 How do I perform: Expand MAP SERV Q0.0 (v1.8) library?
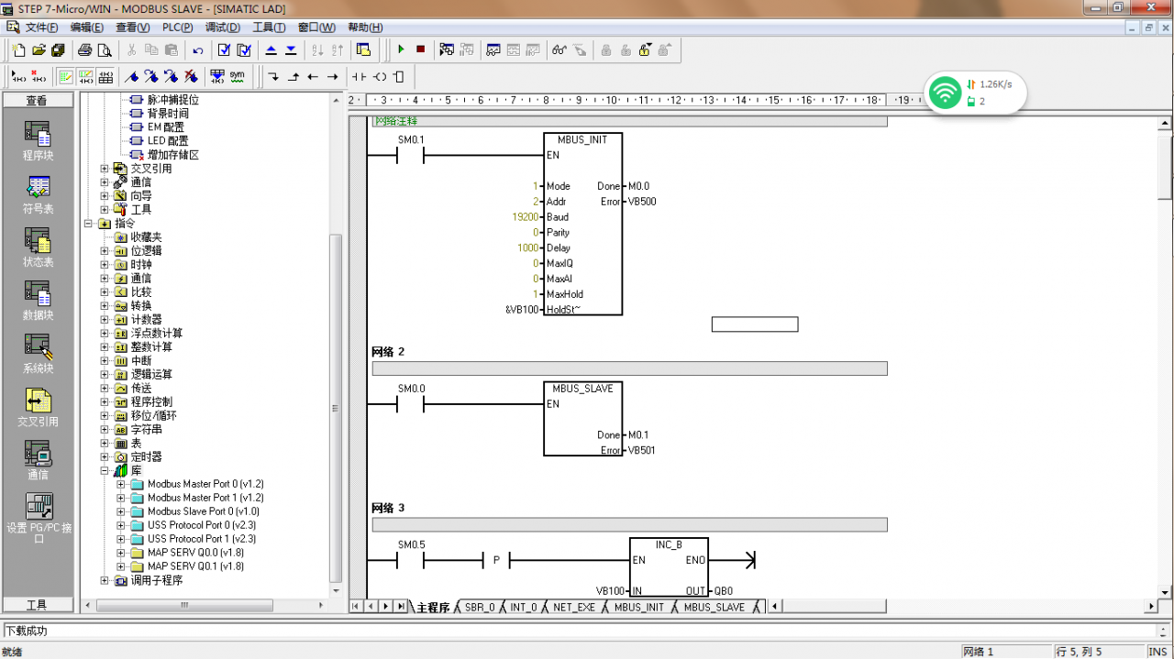pyautogui.click(x=120, y=553)
